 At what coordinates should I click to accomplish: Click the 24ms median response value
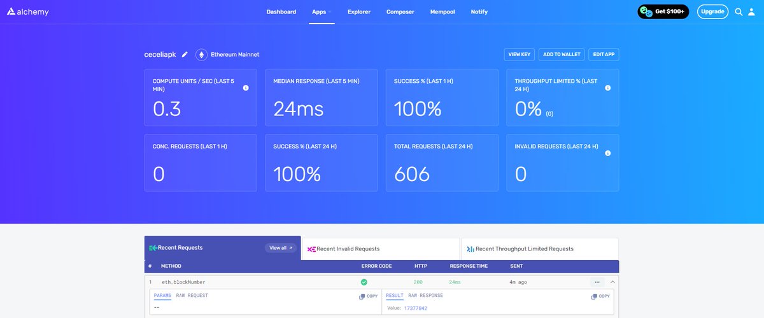[299, 109]
